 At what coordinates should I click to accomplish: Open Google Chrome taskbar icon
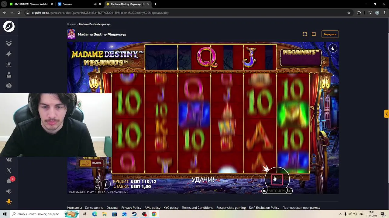pyautogui.click(x=154, y=214)
